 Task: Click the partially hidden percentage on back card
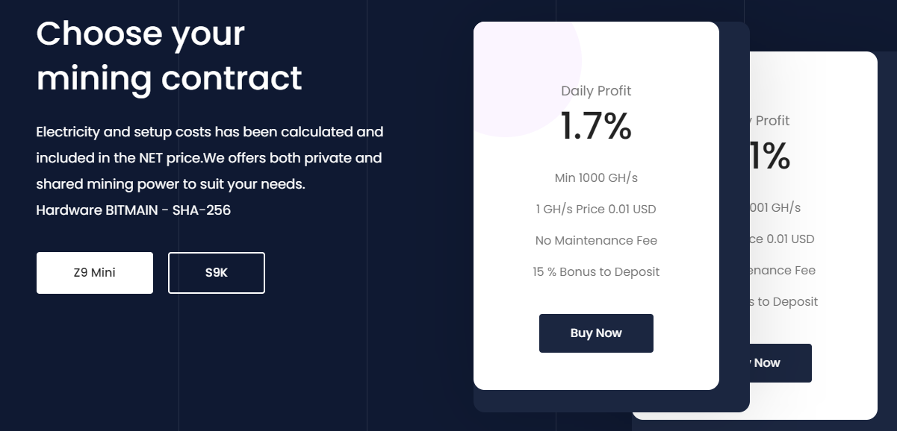point(770,156)
